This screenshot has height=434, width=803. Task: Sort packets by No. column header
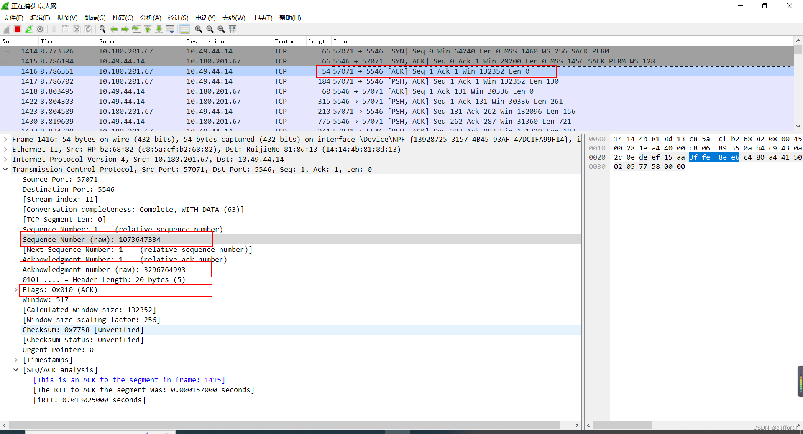pyautogui.click(x=19, y=41)
